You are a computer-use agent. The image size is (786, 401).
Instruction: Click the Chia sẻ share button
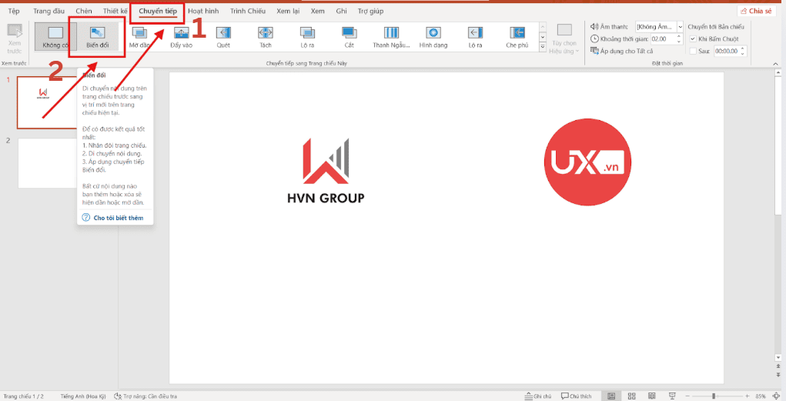click(757, 11)
